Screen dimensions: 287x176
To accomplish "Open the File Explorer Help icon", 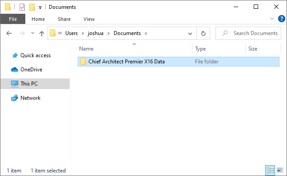I will tap(282, 19).
